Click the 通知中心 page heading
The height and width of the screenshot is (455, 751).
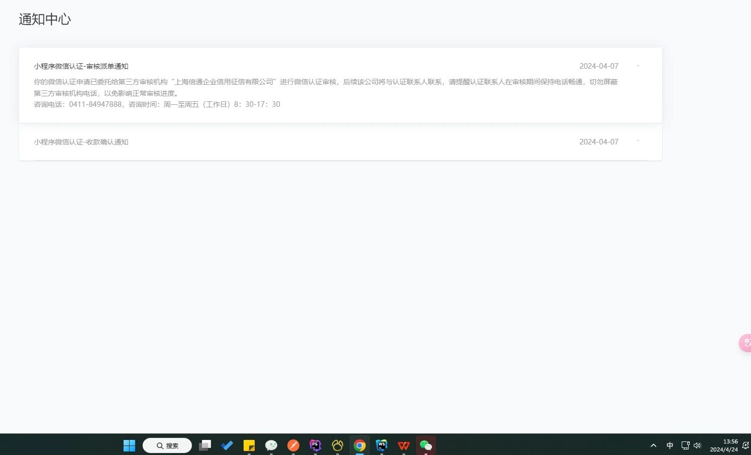coord(45,19)
